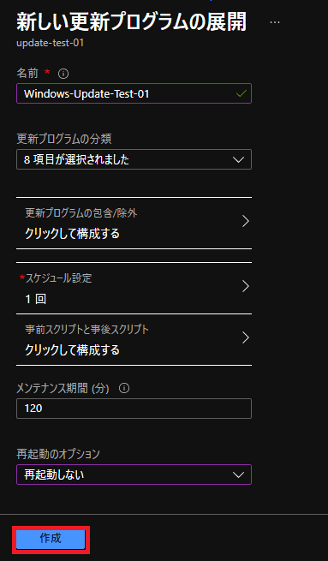Click the maintenance window field showing 120

[x=134, y=409]
